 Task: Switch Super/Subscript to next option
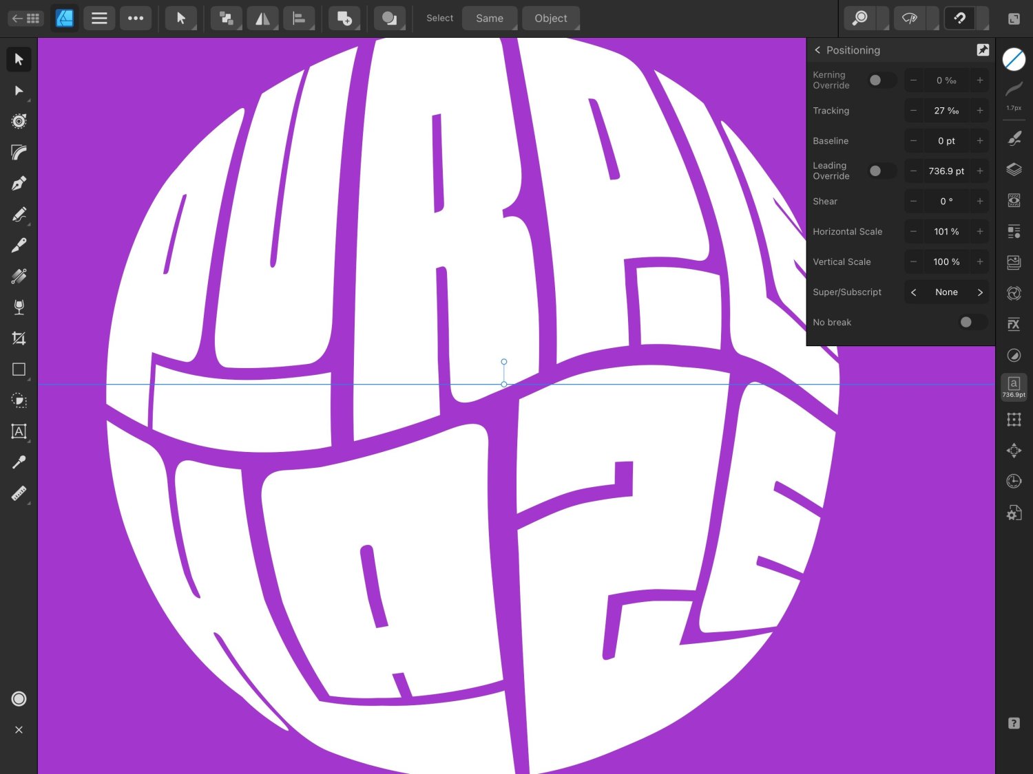980,292
